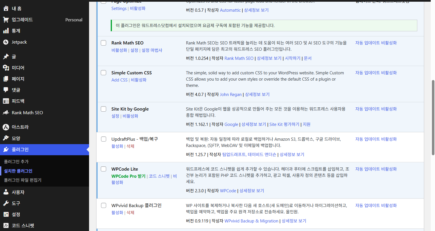435x231 pixels.
Task: Click the pushpin icon beside 글
Action: 6,57
